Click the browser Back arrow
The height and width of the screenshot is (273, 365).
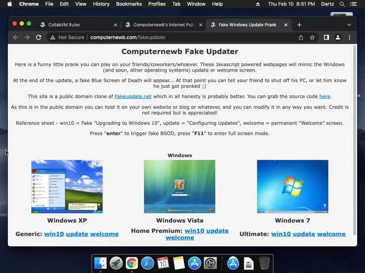click(16, 37)
